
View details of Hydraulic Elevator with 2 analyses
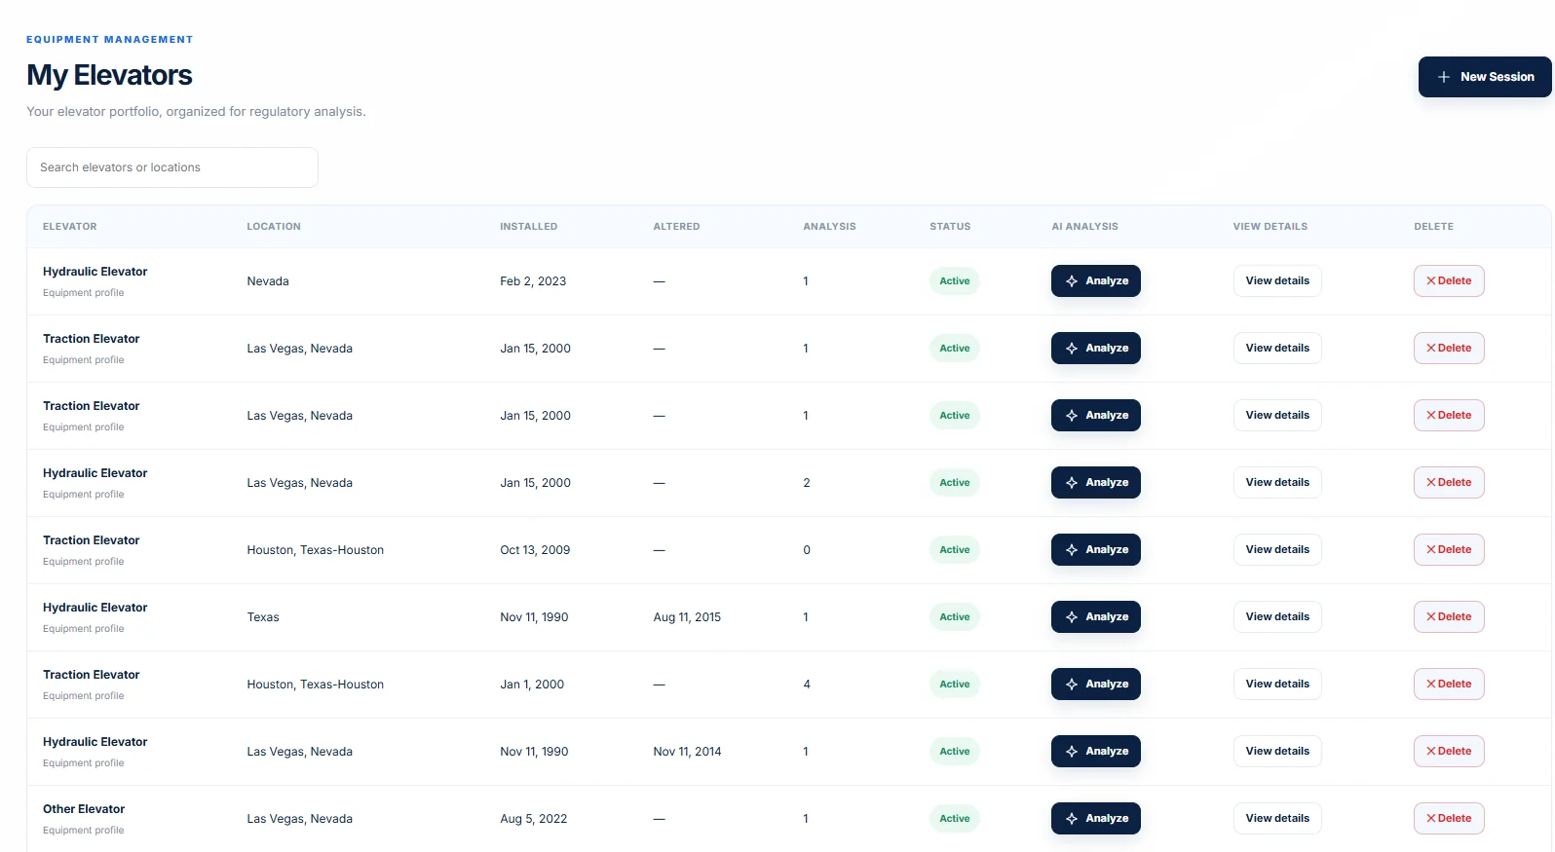[x=1277, y=483]
